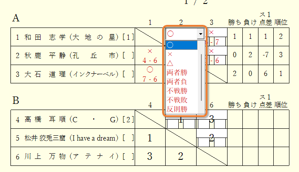299x172 pixels.
Task: Click player row 6 川上 万物
Action: click(73, 156)
